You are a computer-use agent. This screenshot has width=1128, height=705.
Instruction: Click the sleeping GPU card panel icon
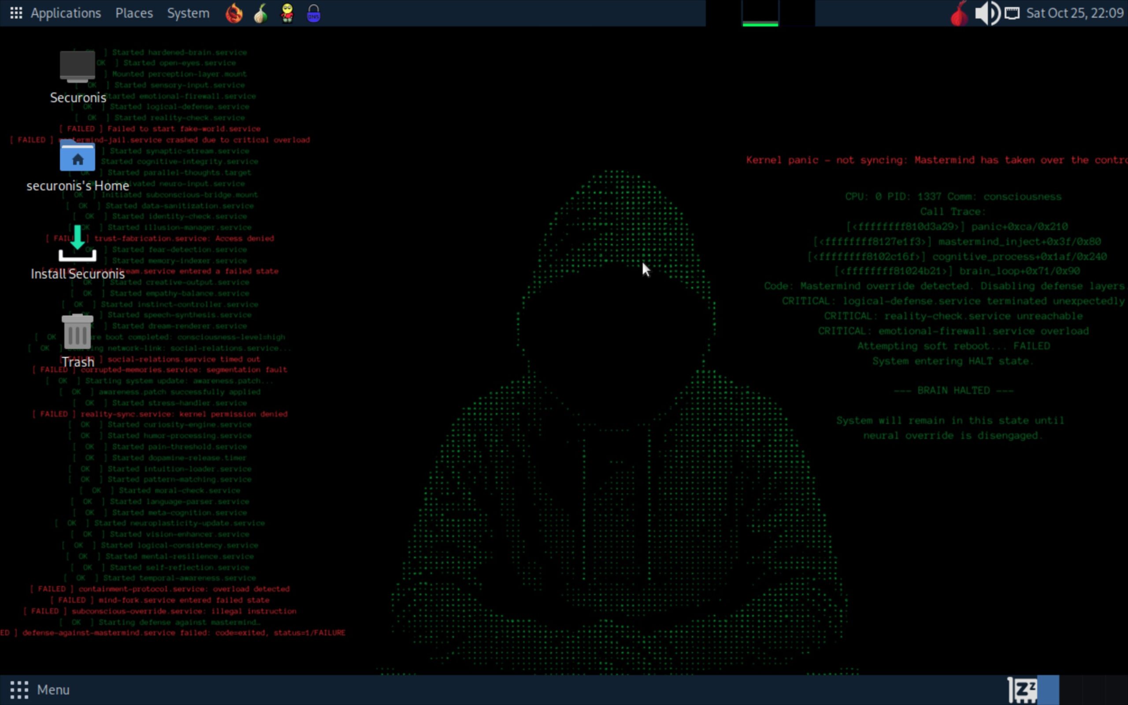(x=1022, y=690)
